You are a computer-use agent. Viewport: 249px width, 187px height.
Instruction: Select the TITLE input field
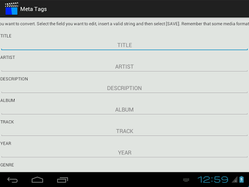click(124, 45)
